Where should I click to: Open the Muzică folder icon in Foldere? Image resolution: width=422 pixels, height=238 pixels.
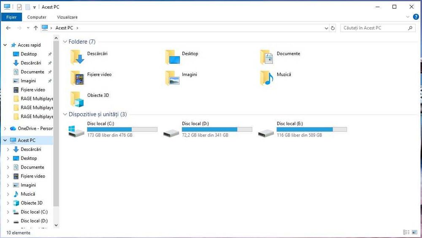point(267,78)
